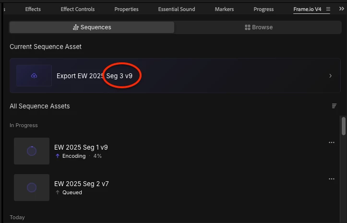Show overflow panels with double-chevron icon
Viewport: 347px width, 223px height.
pos(341,9)
